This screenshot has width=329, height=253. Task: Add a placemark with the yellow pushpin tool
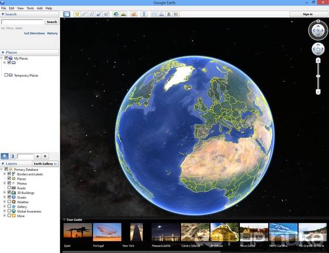click(77, 14)
